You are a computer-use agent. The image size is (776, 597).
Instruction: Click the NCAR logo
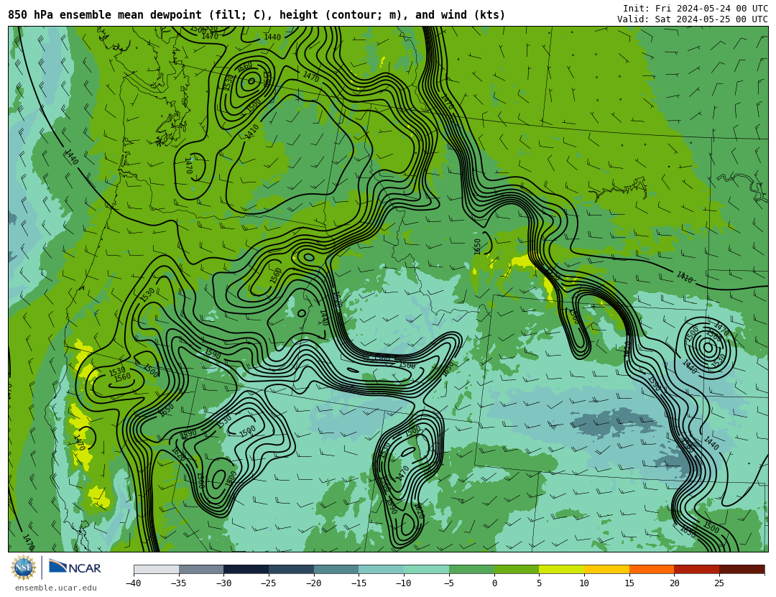pyautogui.click(x=75, y=568)
